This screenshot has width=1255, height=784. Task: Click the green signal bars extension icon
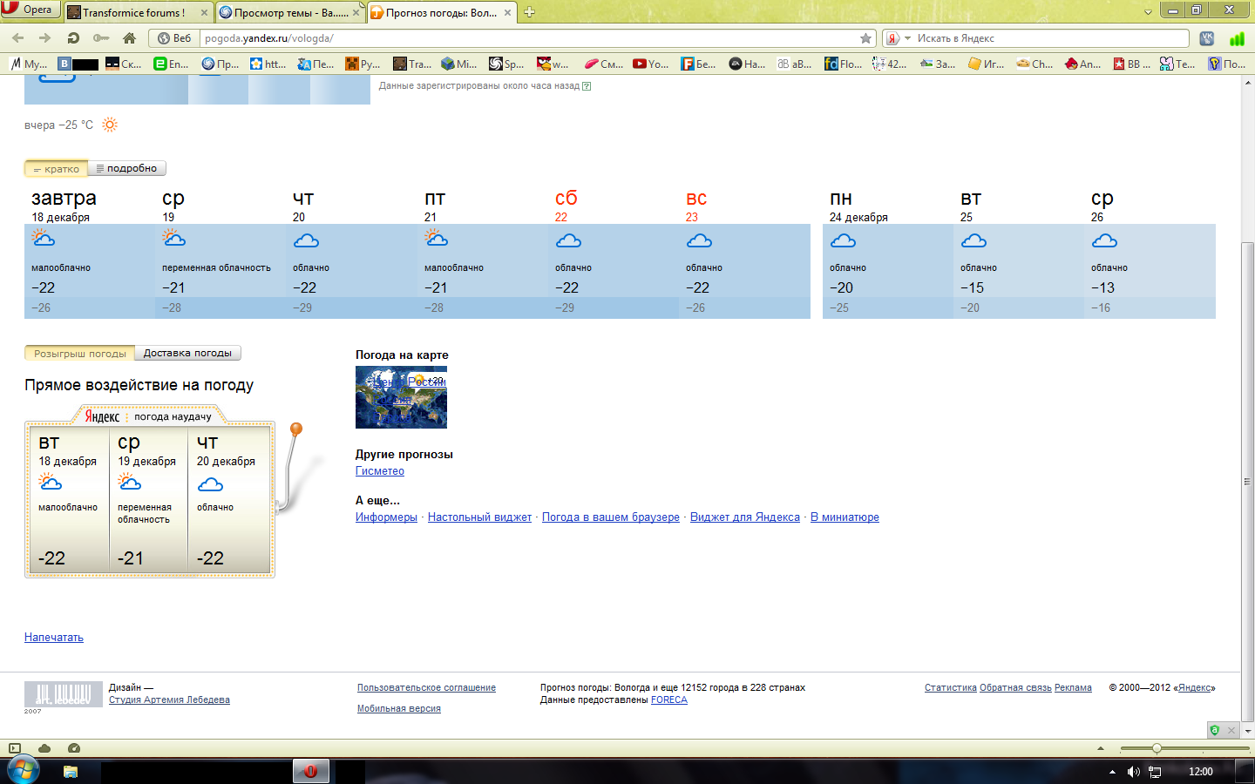click(x=1237, y=38)
